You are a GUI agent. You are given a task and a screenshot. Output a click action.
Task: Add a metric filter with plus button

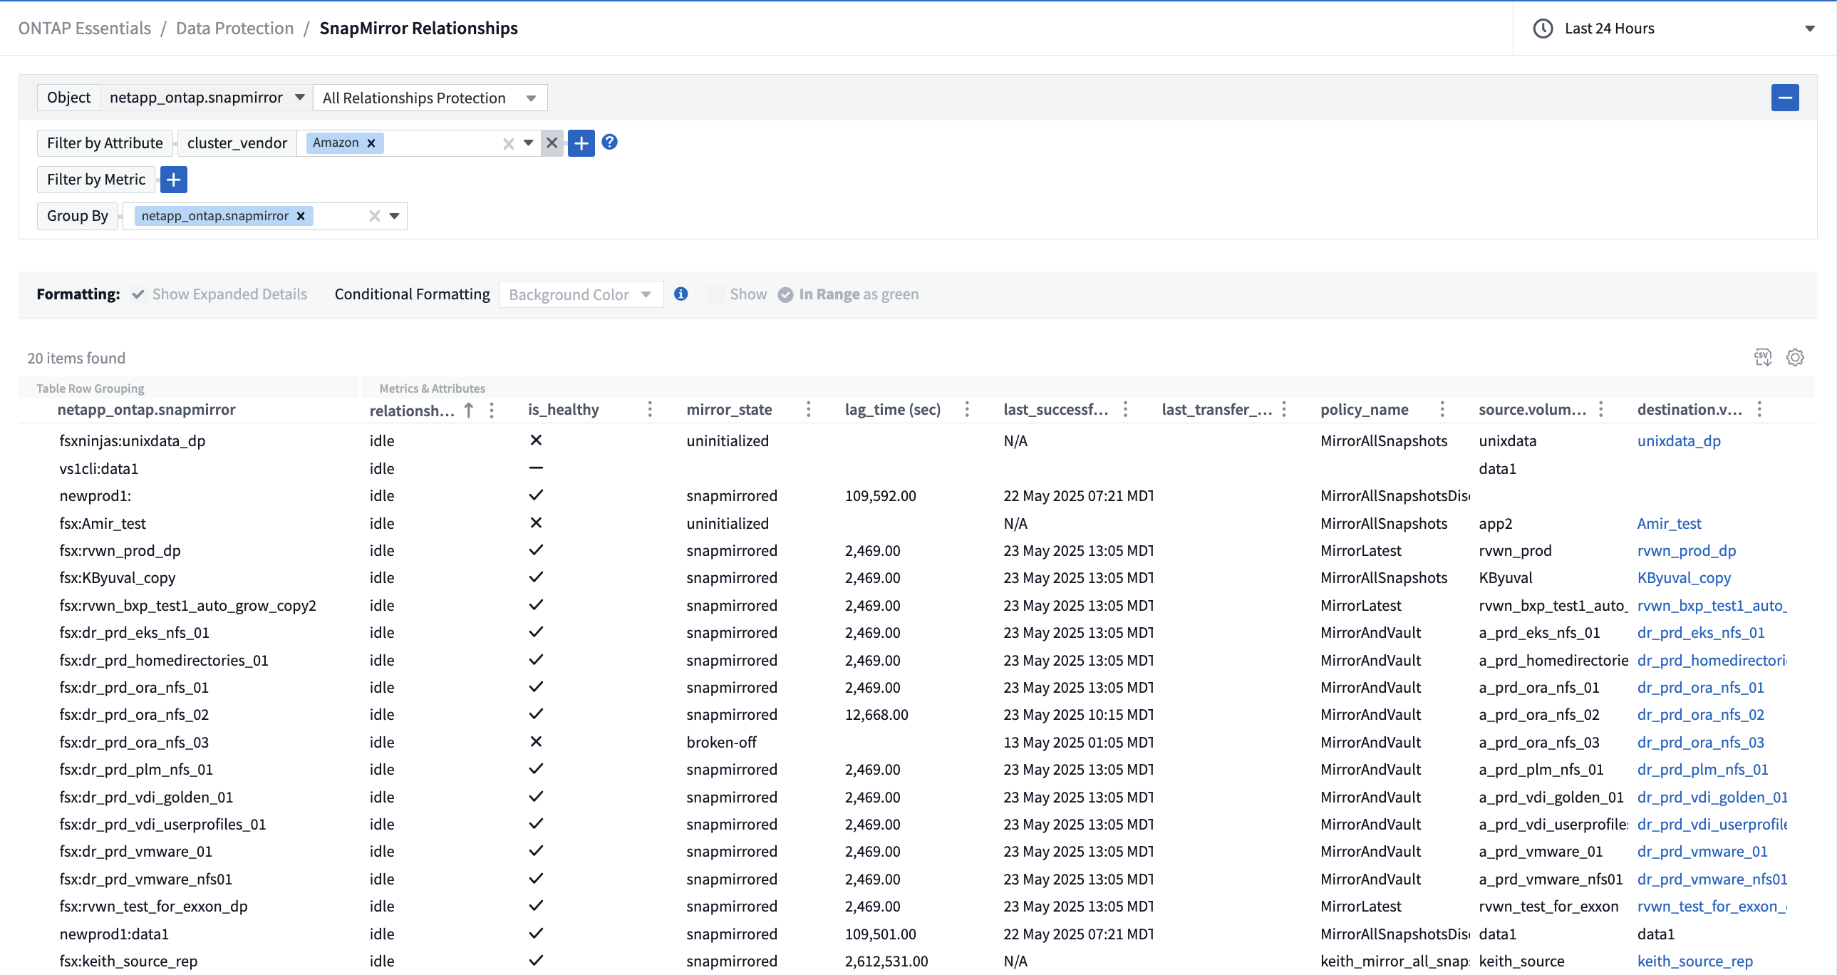click(x=173, y=180)
